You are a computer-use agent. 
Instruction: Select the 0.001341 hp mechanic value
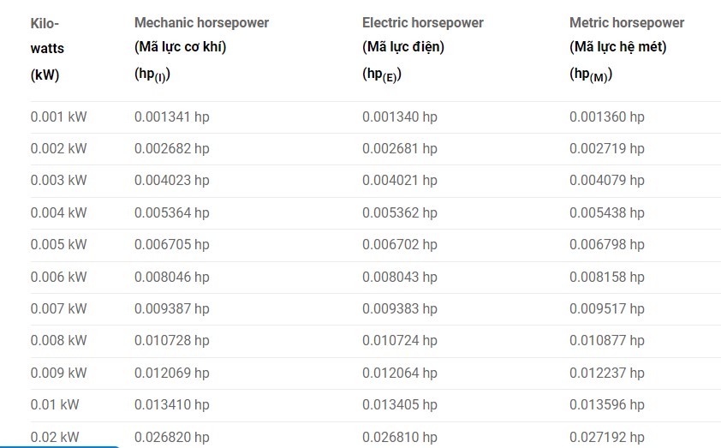(x=171, y=116)
